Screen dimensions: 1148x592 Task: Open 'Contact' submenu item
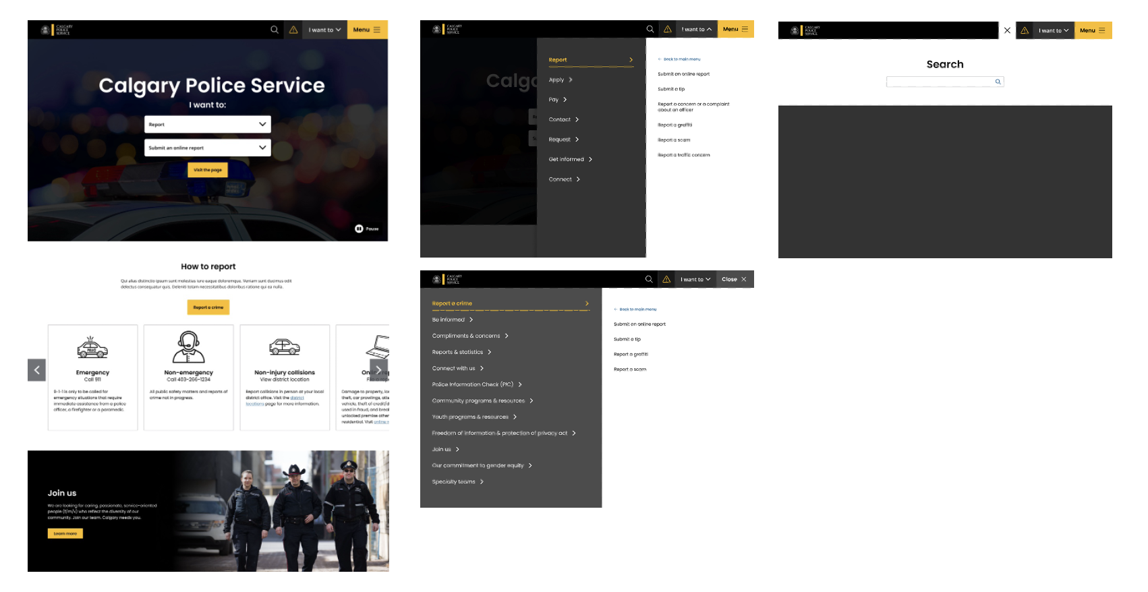[564, 119]
